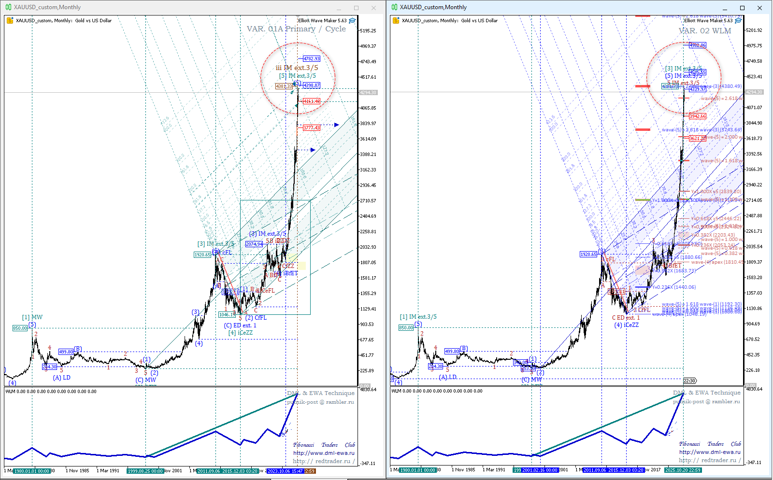Click the 'VAR. 01A Primary / Cycle' label
This screenshot has width=773, height=480.
pos(296,29)
